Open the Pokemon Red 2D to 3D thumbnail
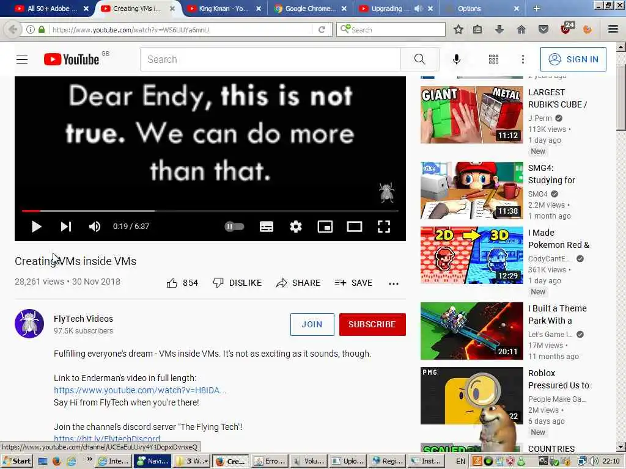Viewport: 626px width, 469px height. [x=471, y=255]
